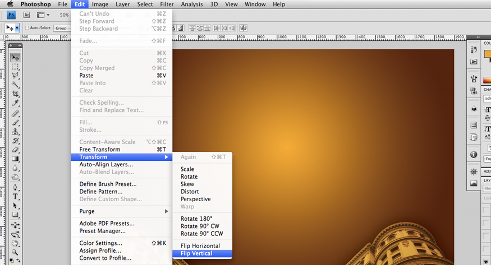The width and height of the screenshot is (491, 265).
Task: Toggle the Auto-Select checkbox
Action: (x=27, y=28)
